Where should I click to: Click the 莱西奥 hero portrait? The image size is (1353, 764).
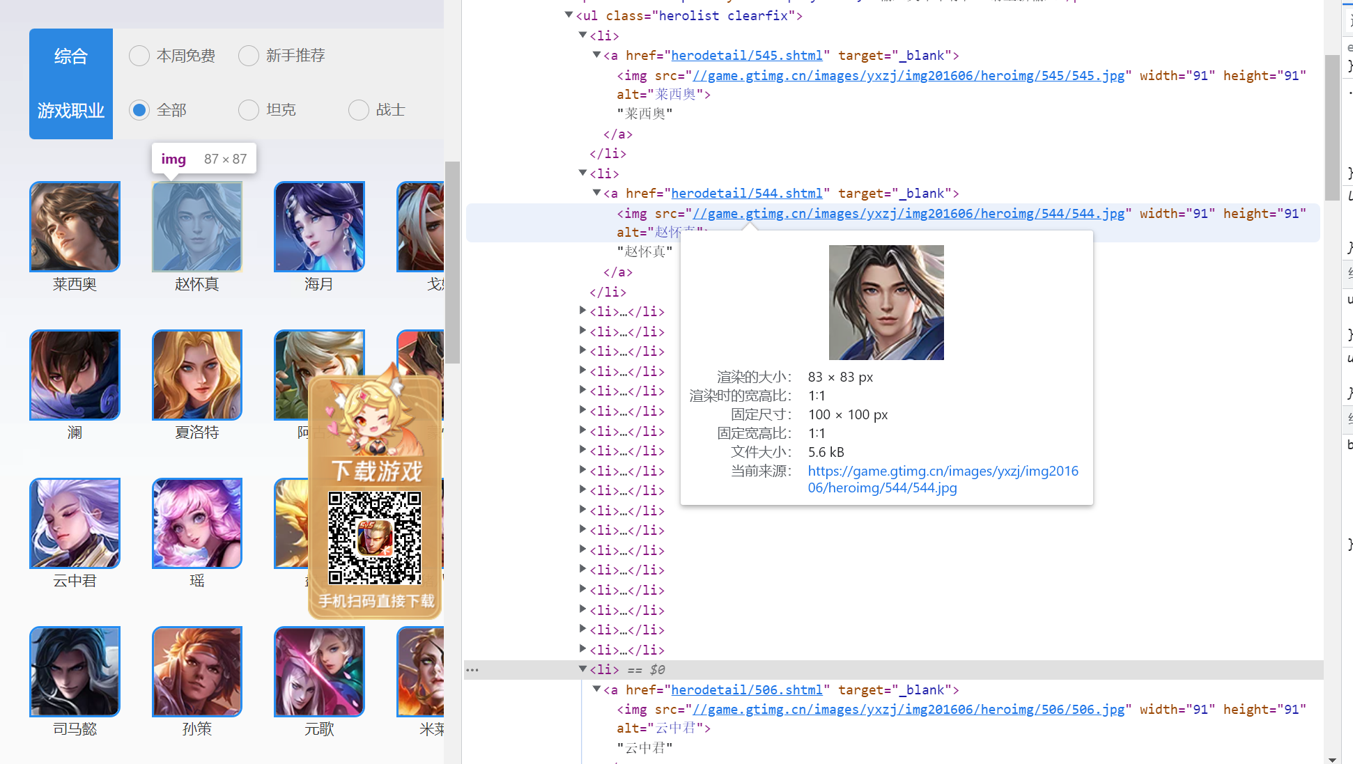[x=75, y=226]
